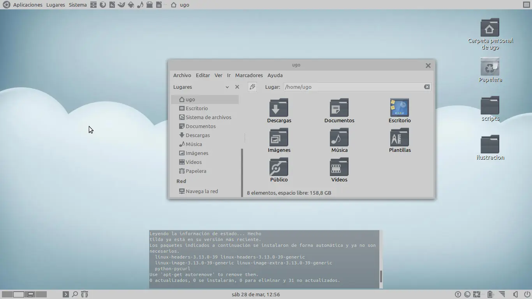Open the network signal indicator
This screenshot has width=532, height=299.
pos(502,294)
